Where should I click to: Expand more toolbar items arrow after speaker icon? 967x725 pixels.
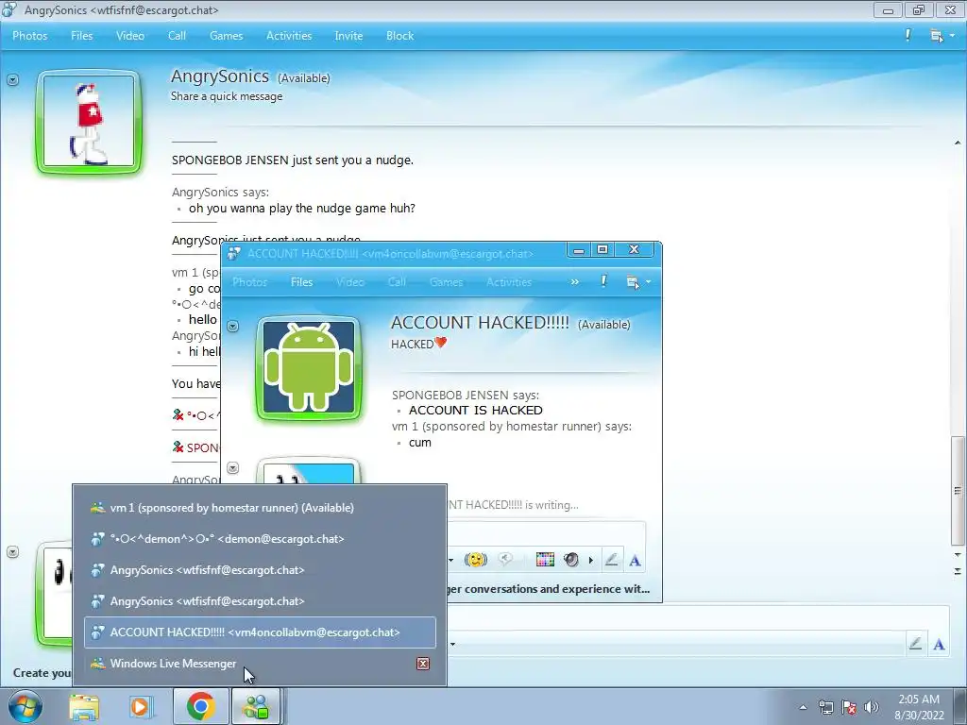pyautogui.click(x=591, y=560)
